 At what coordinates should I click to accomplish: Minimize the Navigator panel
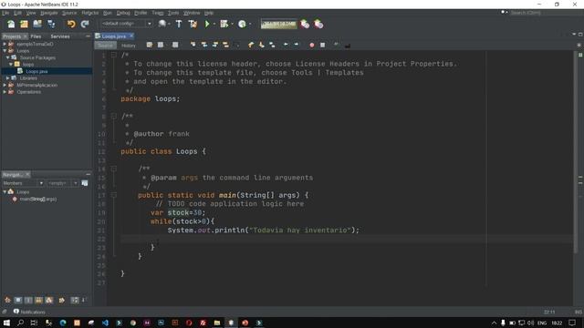pos(88,174)
